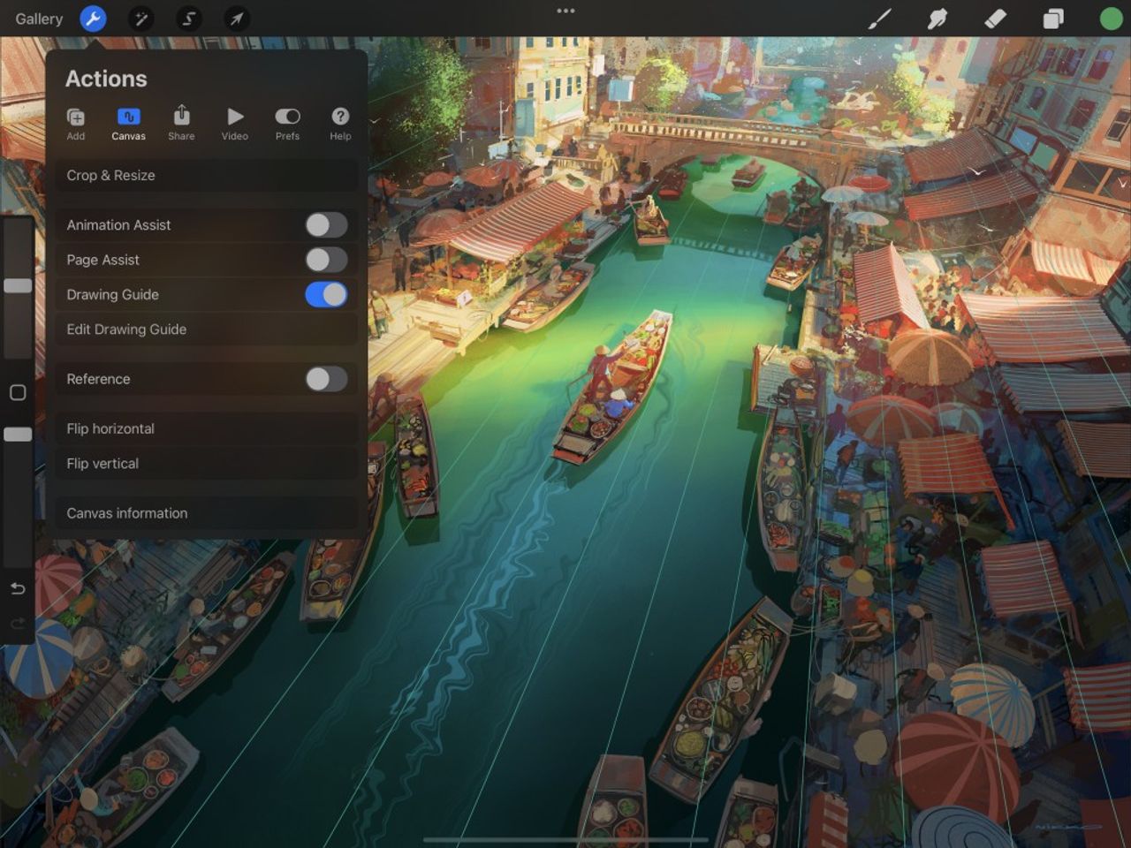Open the Actions wrench menu

coord(94,18)
